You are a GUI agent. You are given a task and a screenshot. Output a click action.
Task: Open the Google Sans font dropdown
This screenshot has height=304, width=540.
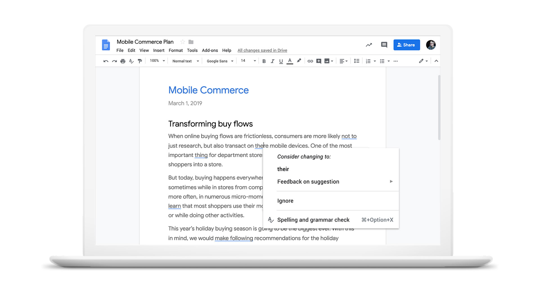click(220, 61)
